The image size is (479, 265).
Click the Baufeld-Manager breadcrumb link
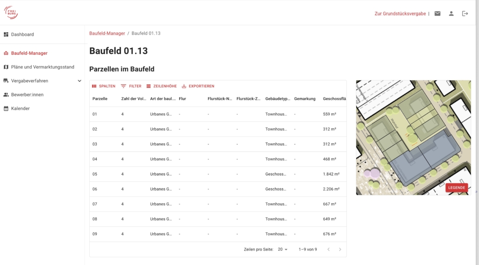pos(107,33)
